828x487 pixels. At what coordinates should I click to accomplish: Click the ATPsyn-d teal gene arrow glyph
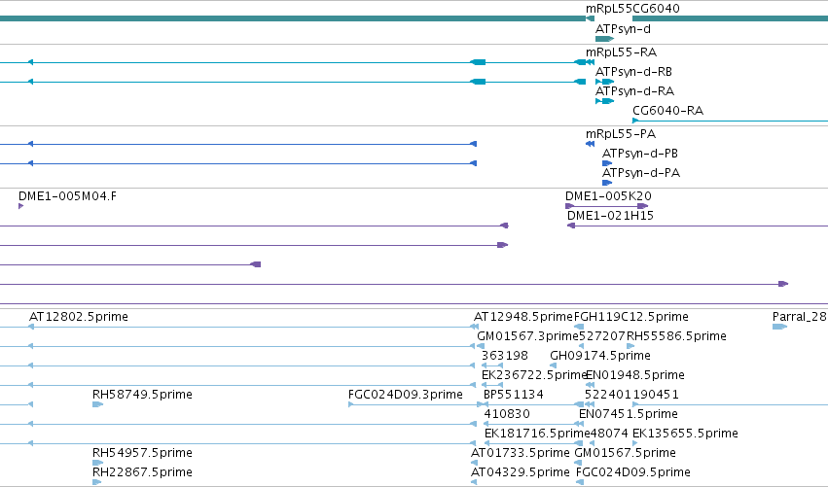coord(604,39)
